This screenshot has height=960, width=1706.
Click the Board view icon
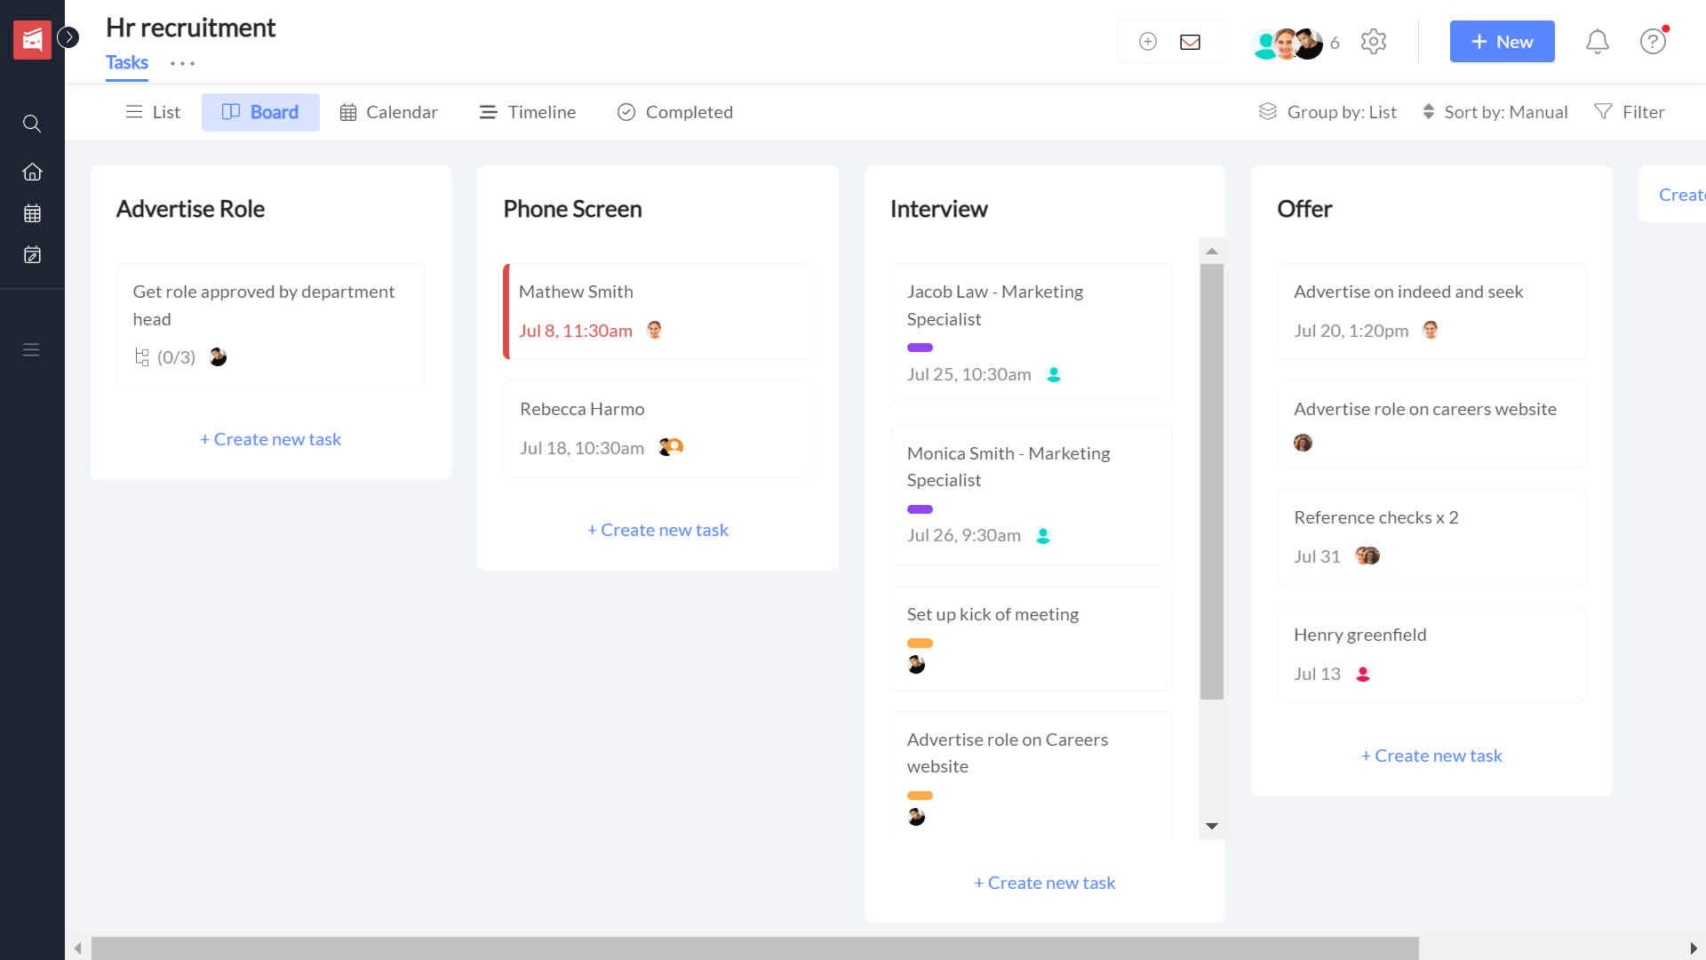(x=229, y=111)
